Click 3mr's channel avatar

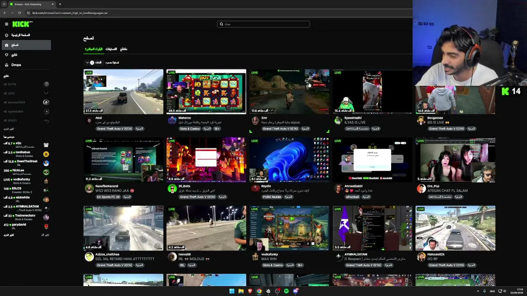coord(255,120)
